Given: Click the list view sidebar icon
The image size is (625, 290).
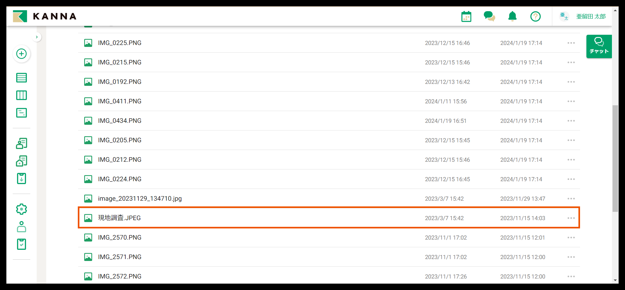Looking at the screenshot, I should [21, 78].
